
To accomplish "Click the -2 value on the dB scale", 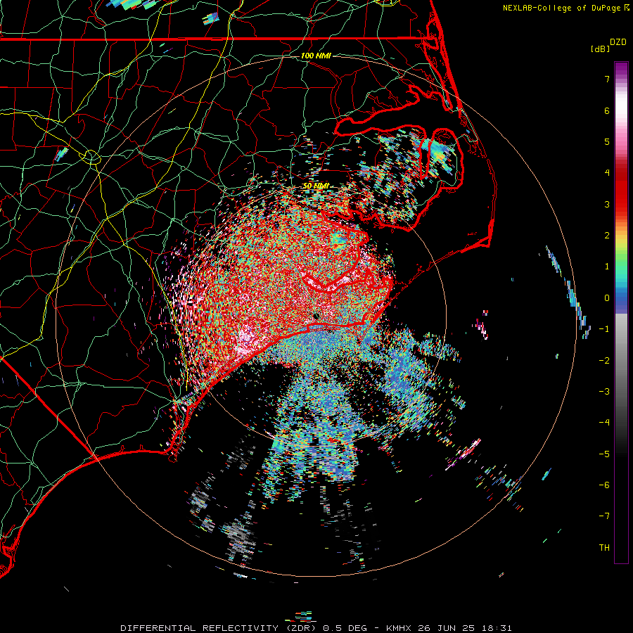I will click(x=604, y=361).
